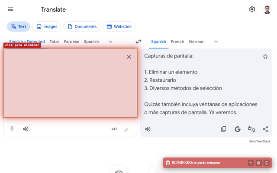Viewport: 277px width, 173px height.
Task: Click the text 'Capturas de pantalla:'
Action: pyautogui.click(x=169, y=56)
